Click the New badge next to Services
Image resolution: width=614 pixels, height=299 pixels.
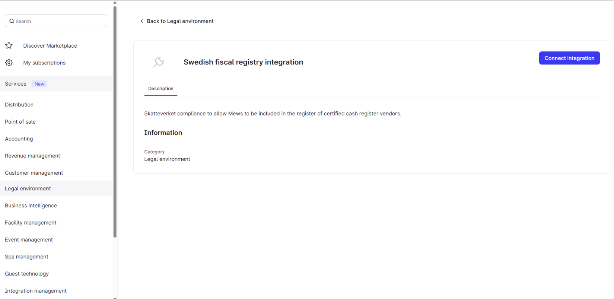[39, 84]
